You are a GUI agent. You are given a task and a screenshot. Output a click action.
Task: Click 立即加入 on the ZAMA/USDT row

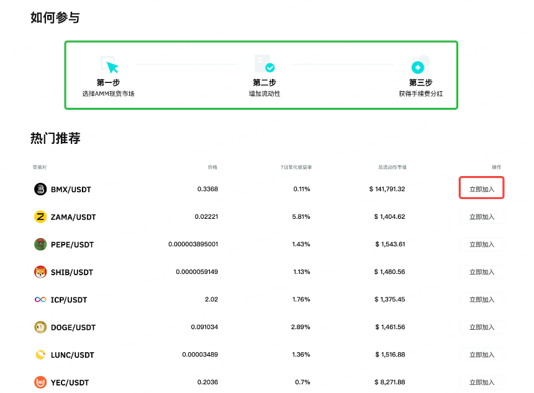coord(481,216)
